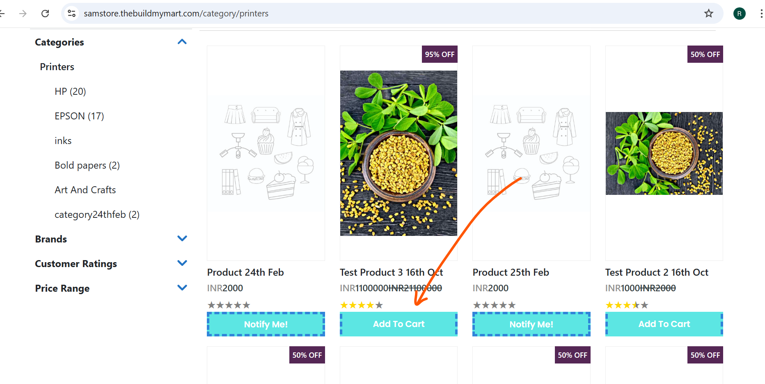Click the star rating under Test Product 3 16th Oct
The width and height of the screenshot is (765, 384).
[361, 305]
